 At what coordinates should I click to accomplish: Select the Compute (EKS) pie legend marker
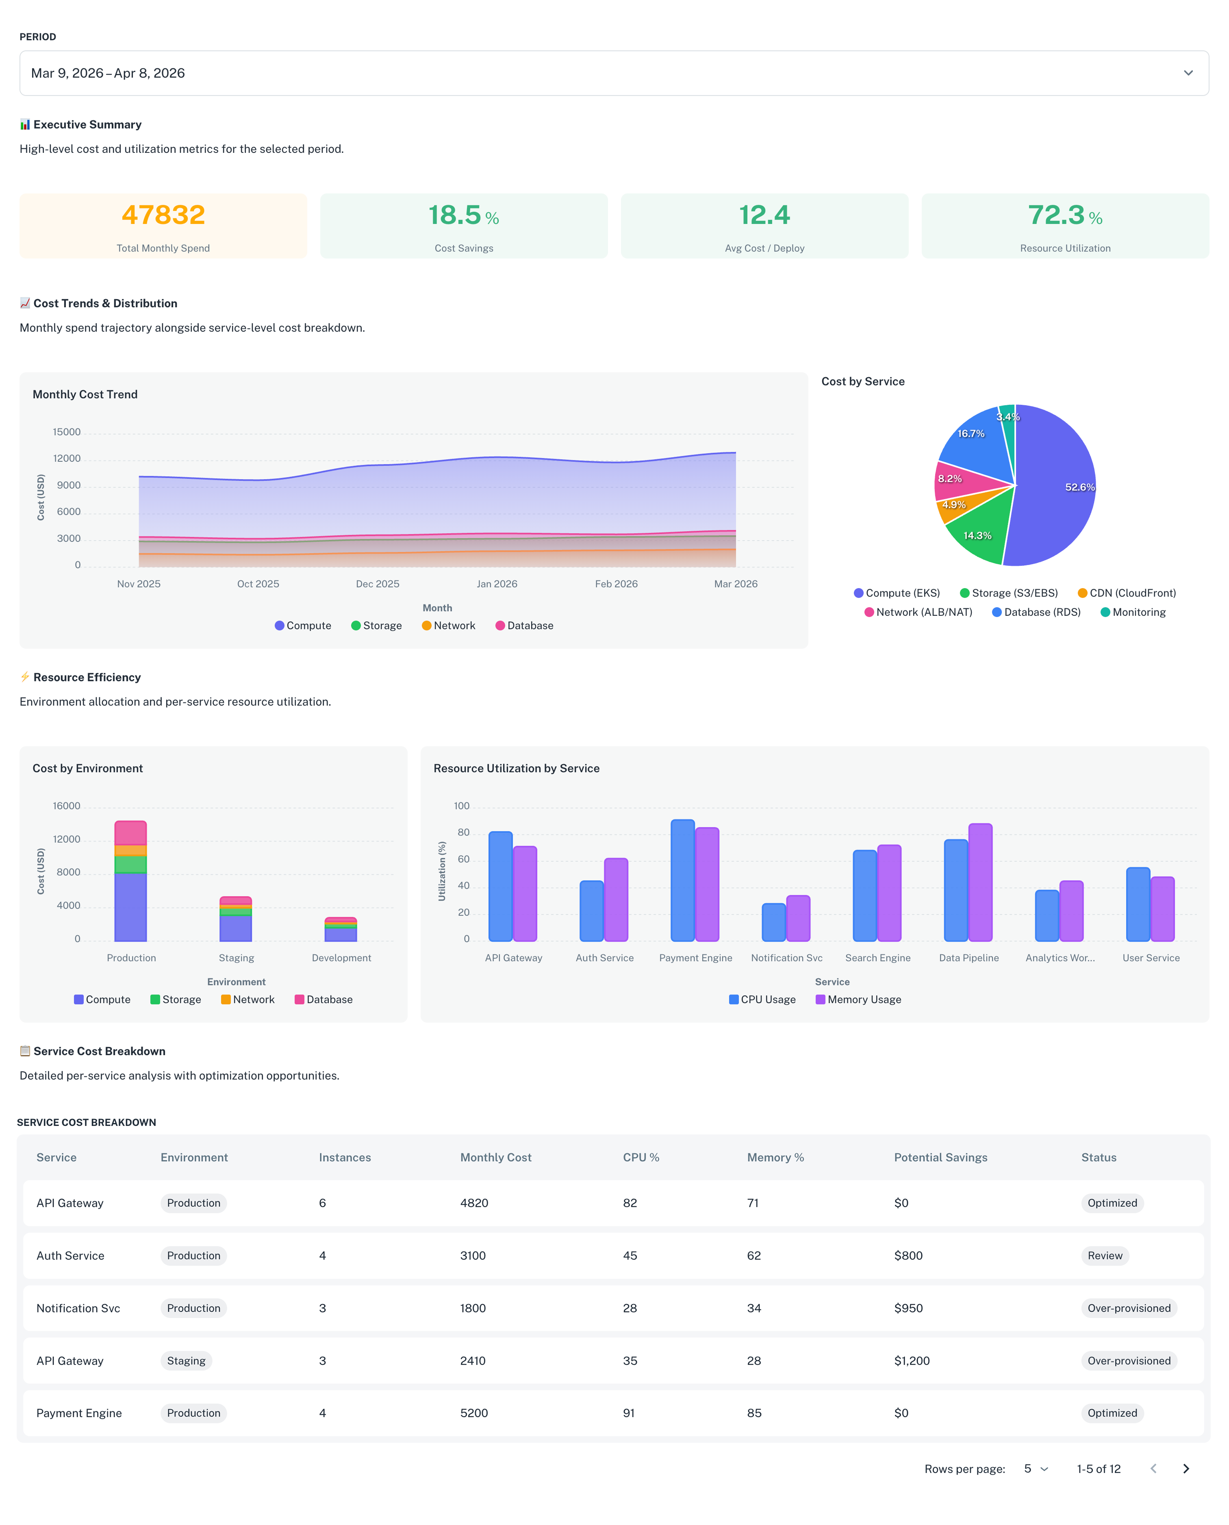[859, 593]
